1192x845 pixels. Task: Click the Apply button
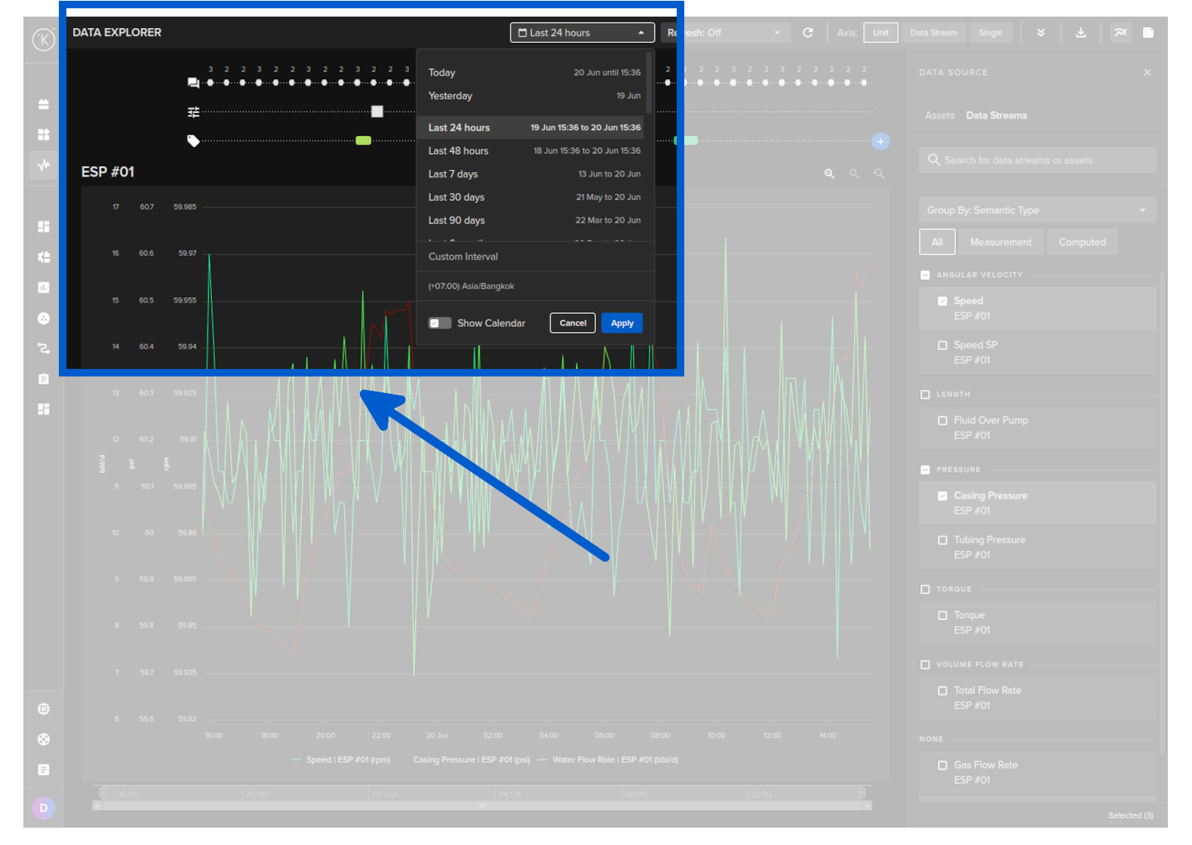point(622,323)
